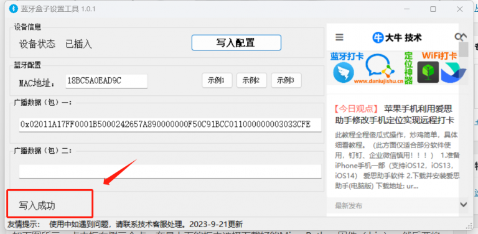478x234 pixels.
Task: Click the DingTalk 蓝牙打卡 icon
Action: click(344, 73)
